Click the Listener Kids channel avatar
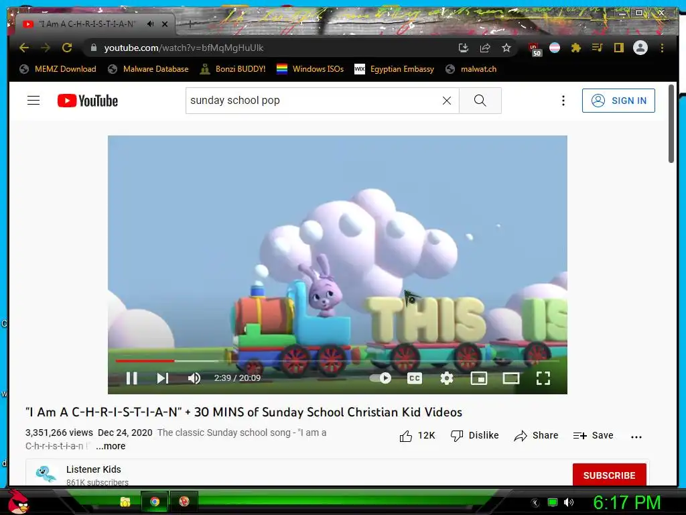Viewport: 686px width, 515px height. tap(46, 475)
